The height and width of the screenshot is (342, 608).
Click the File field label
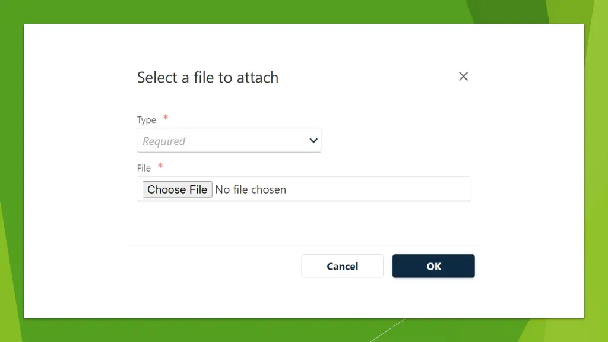point(144,168)
